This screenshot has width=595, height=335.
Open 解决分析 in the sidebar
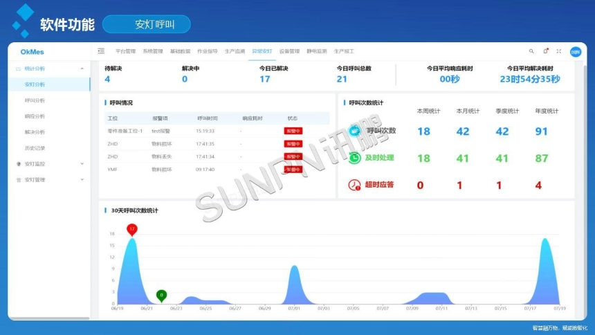point(35,132)
